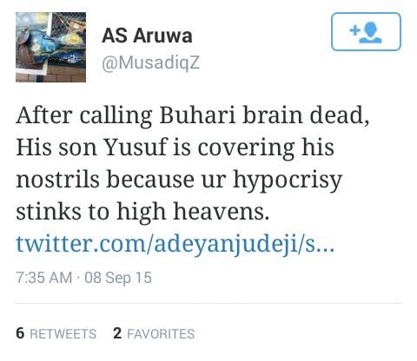Viewport: 417px width, 361px height.
Task: View the 6 RETWEETS list
Action: click(x=56, y=333)
